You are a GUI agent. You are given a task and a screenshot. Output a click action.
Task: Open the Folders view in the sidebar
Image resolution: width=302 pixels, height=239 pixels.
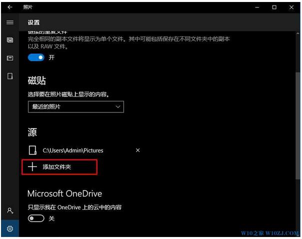10,76
